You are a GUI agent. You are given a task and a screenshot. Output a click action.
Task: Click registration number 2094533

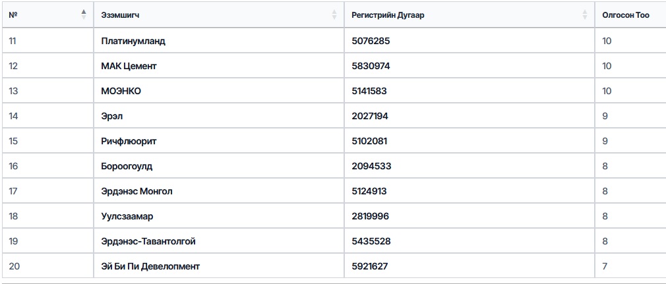pos(372,166)
